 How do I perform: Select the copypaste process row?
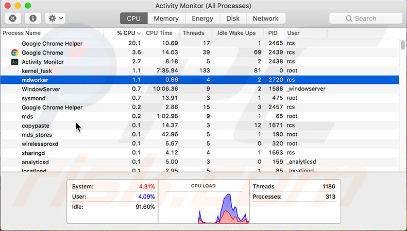[x=199, y=125]
